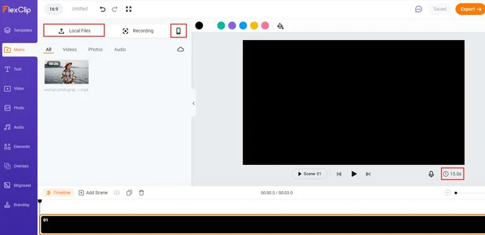
Task: Skip to the next scene
Action: 368,174
